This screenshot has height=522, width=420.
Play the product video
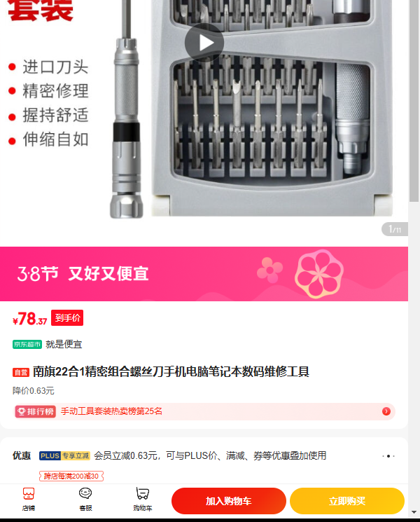[204, 43]
